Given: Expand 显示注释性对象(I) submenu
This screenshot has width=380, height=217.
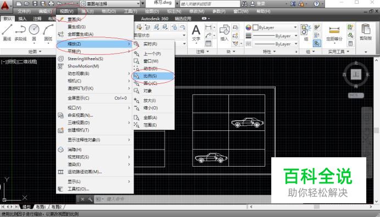Looking at the screenshot, I should [x=95, y=140].
